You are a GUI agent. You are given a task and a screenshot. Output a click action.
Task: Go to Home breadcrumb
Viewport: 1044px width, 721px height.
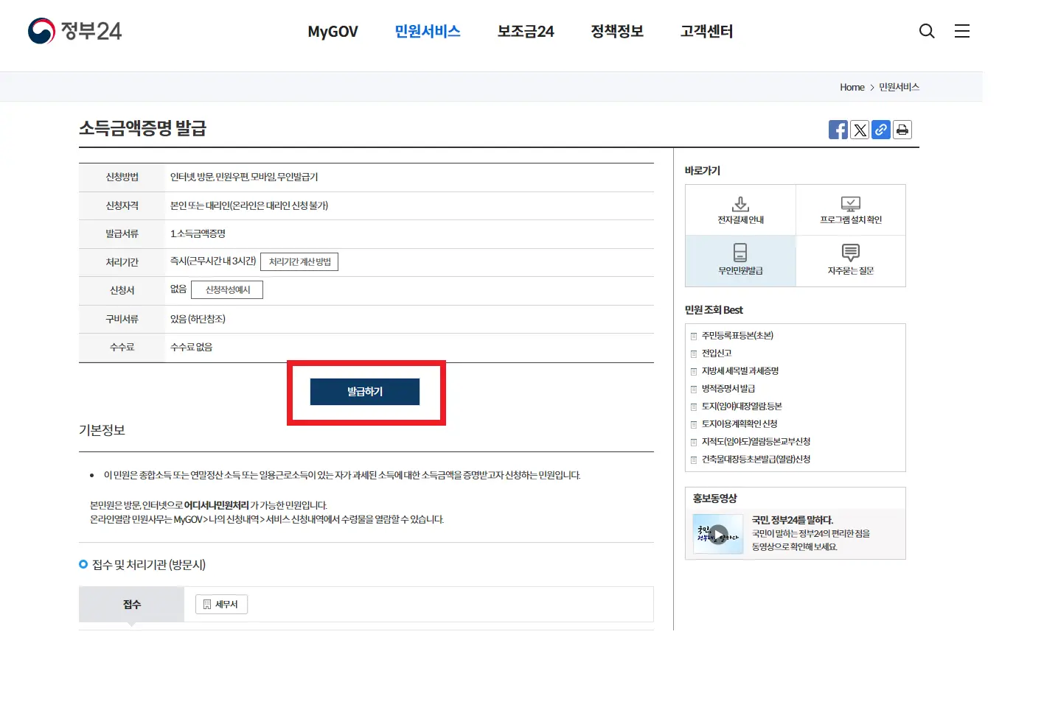point(852,87)
